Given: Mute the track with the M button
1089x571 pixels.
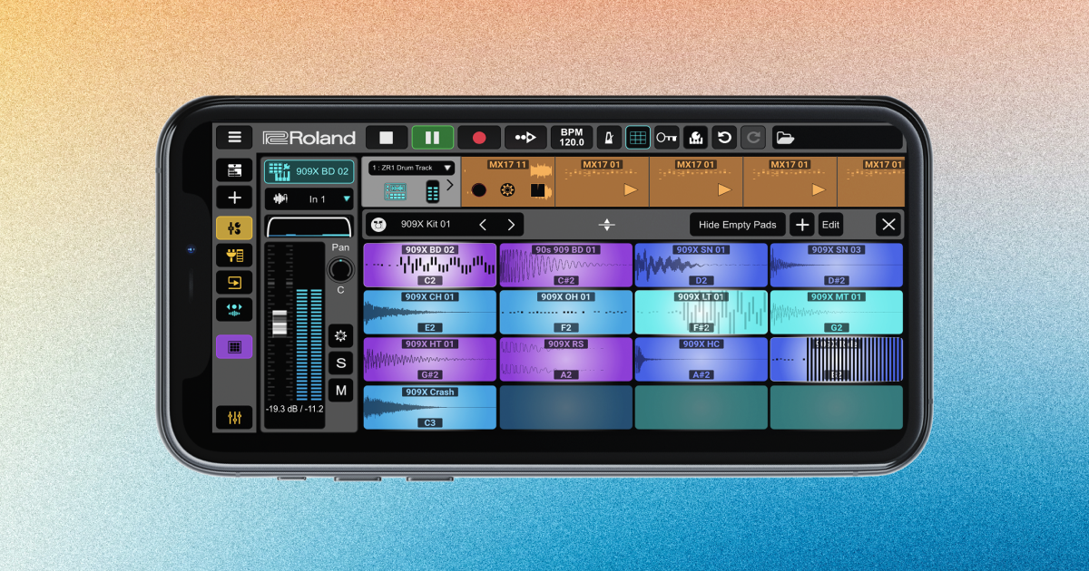Looking at the screenshot, I should [x=340, y=391].
